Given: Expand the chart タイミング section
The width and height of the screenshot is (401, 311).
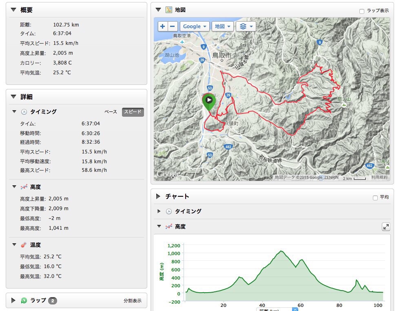Looking at the screenshot, I should click(159, 211).
